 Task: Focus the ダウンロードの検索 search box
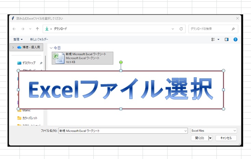(213, 29)
